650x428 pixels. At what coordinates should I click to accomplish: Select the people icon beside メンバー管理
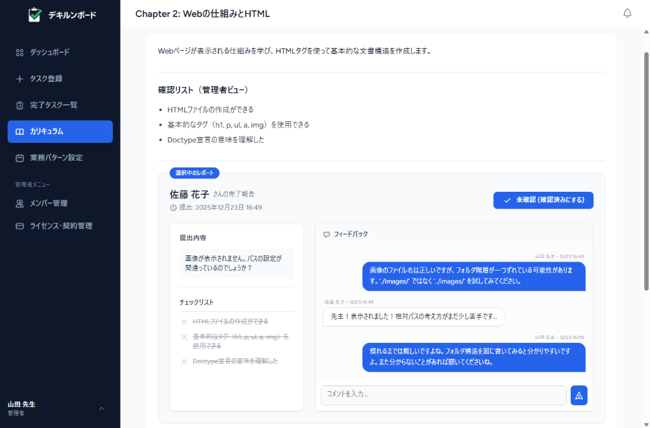(x=20, y=203)
